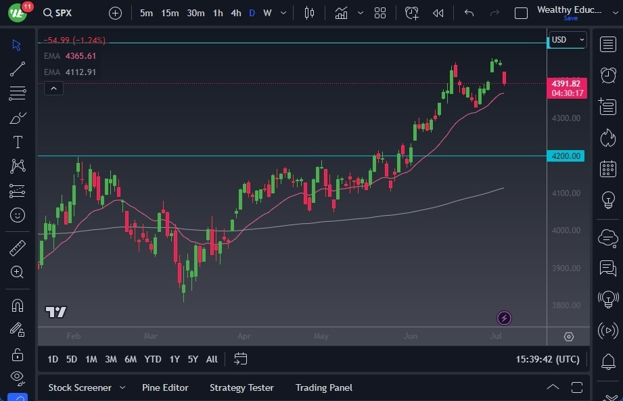
Task: Hide all drawings with the eye toggle
Action: (17, 377)
